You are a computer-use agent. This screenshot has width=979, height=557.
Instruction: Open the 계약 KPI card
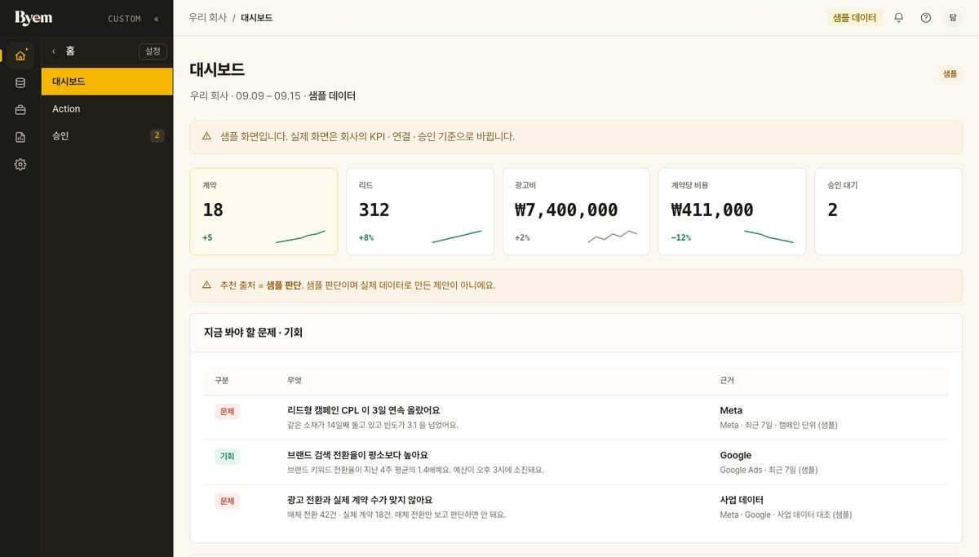point(264,211)
